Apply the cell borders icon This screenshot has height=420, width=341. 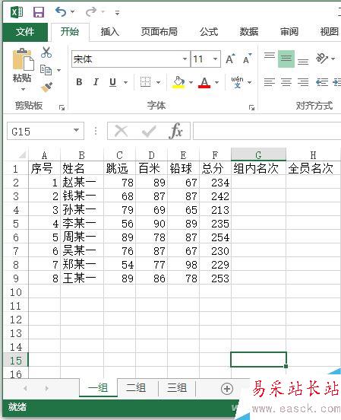[x=146, y=82]
